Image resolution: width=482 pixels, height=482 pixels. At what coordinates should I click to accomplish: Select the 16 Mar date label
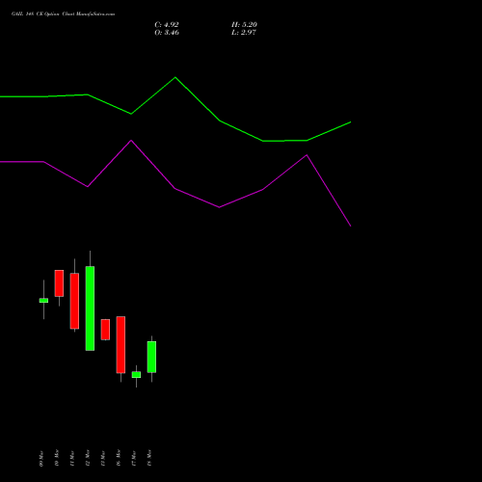[119, 458]
